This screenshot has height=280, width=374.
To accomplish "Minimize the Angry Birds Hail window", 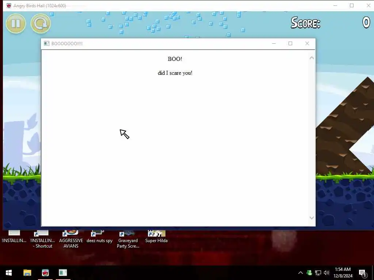I will pyautogui.click(x=335, y=5).
